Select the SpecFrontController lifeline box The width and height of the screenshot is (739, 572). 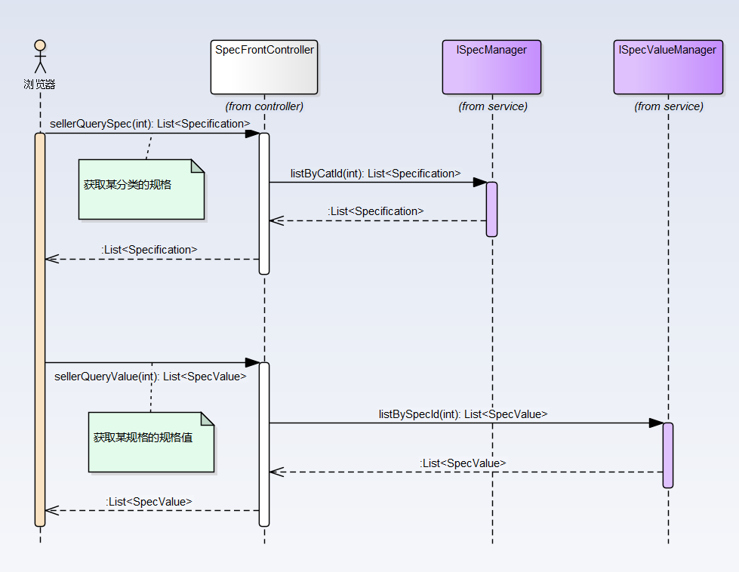[264, 67]
